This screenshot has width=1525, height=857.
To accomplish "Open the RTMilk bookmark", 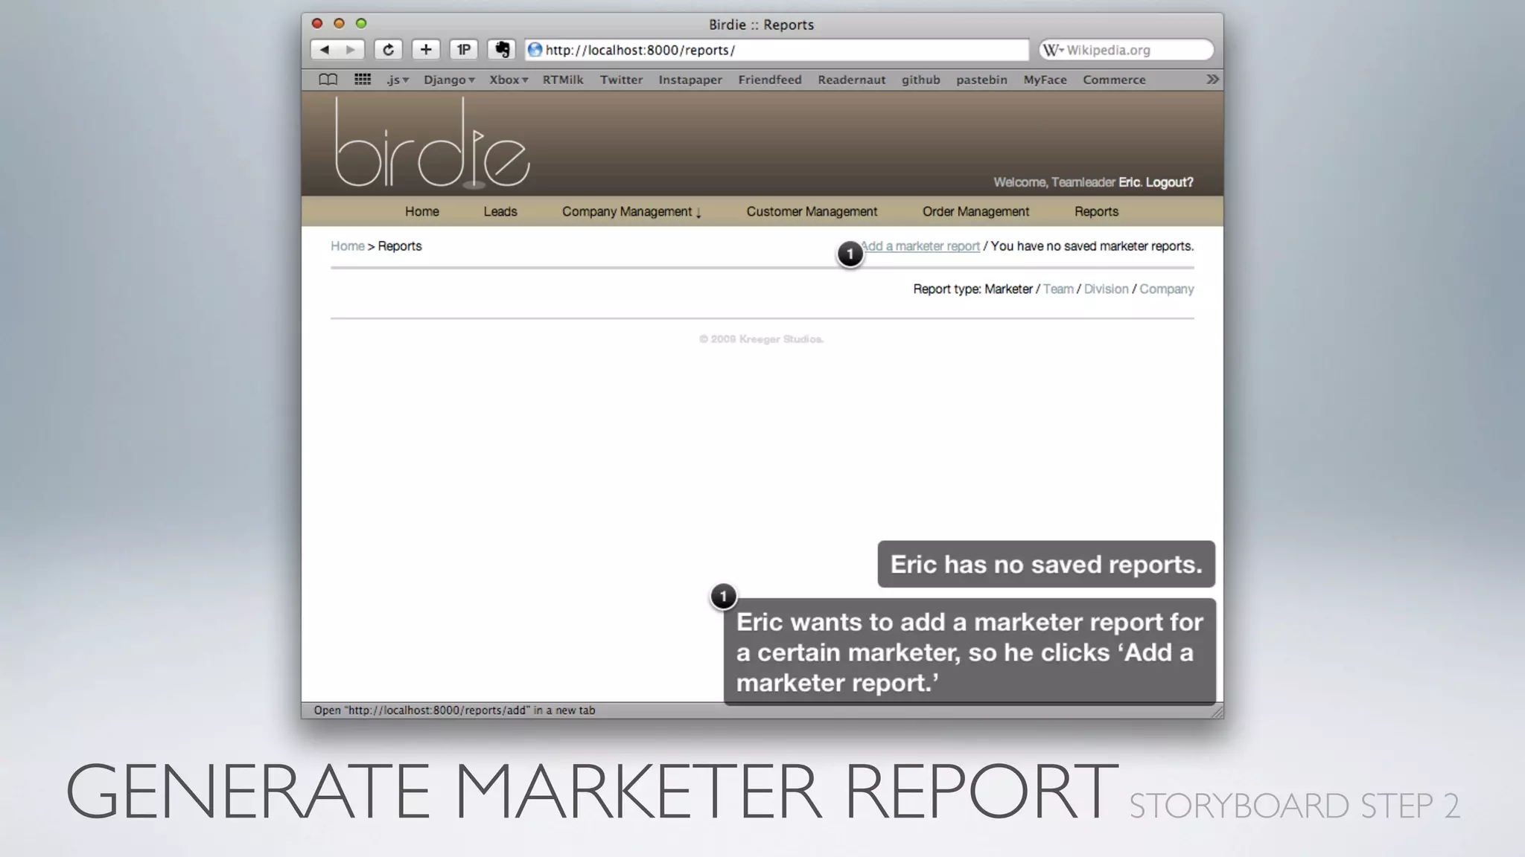I will (x=563, y=80).
